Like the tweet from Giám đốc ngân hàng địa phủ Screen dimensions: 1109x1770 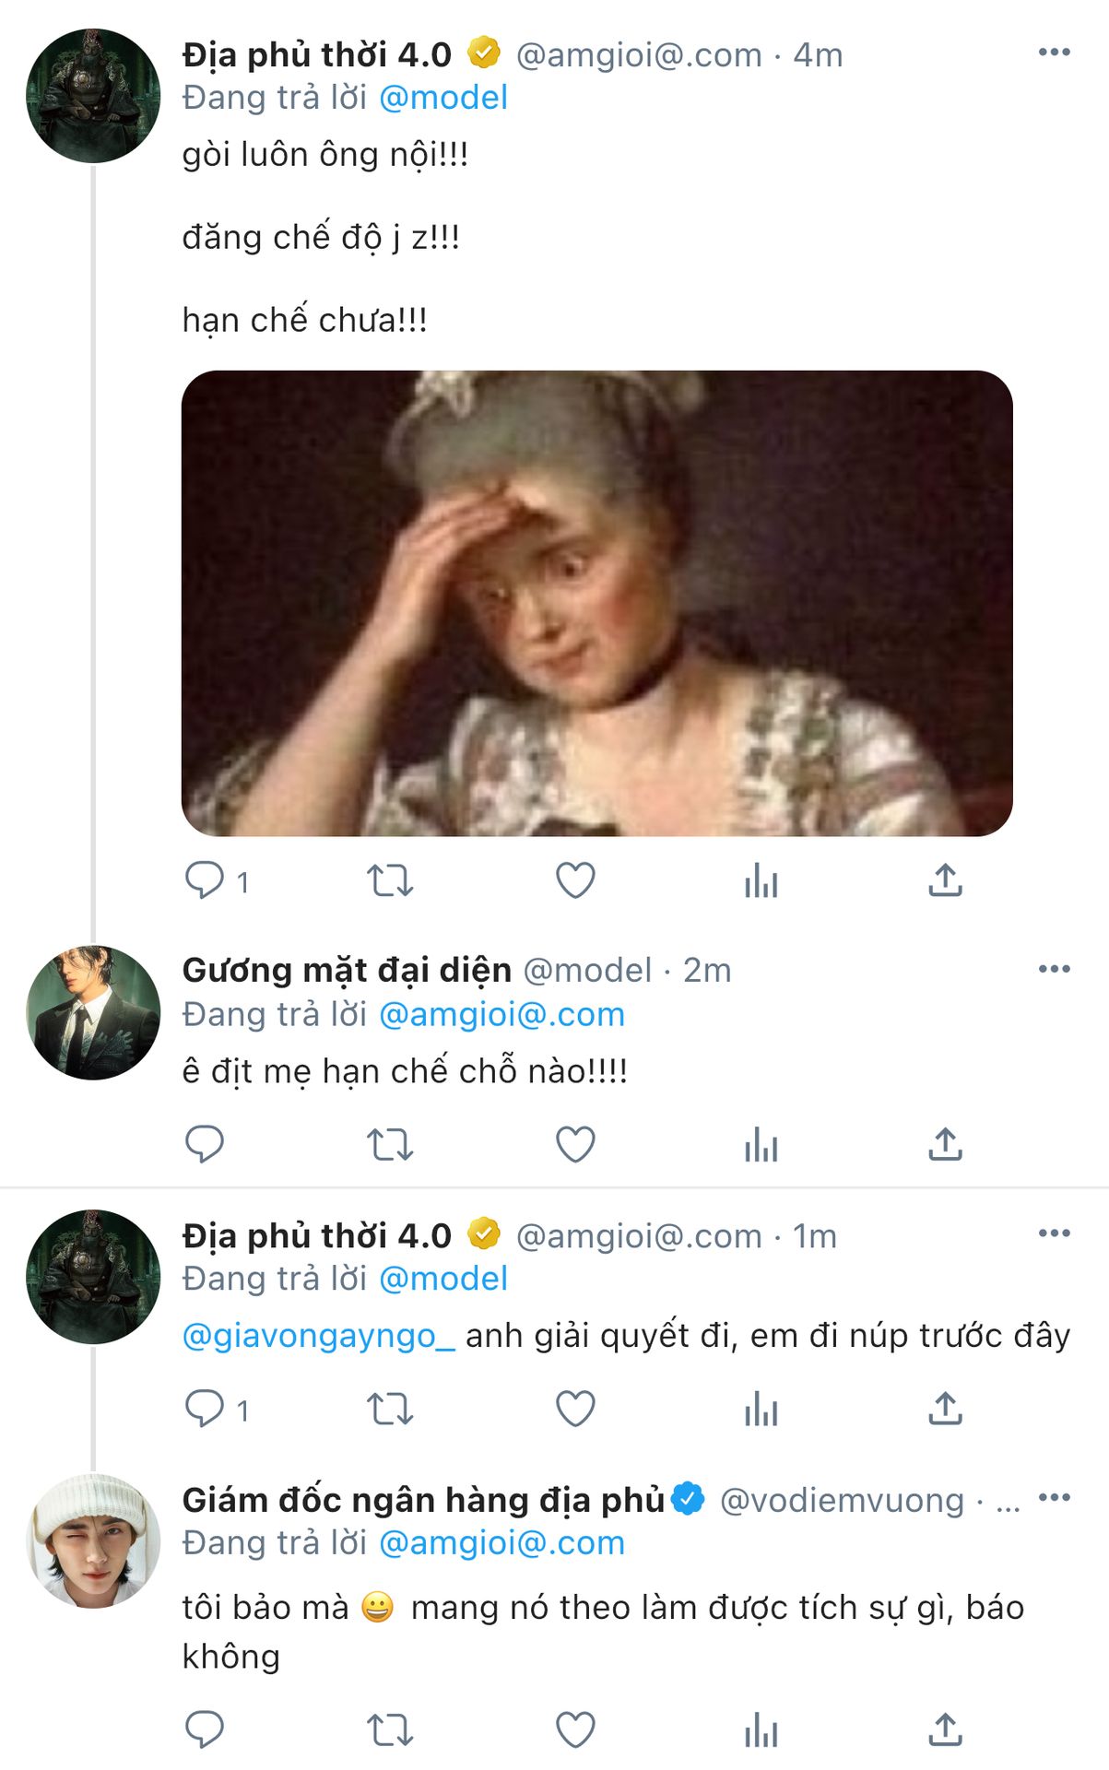tap(575, 1729)
